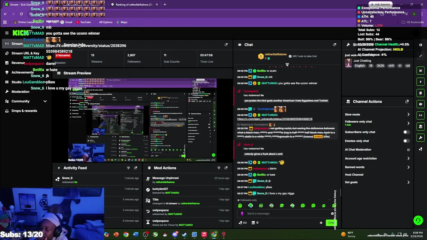Open chat settings gear
The width and height of the screenshot is (427, 240).
(321, 223)
